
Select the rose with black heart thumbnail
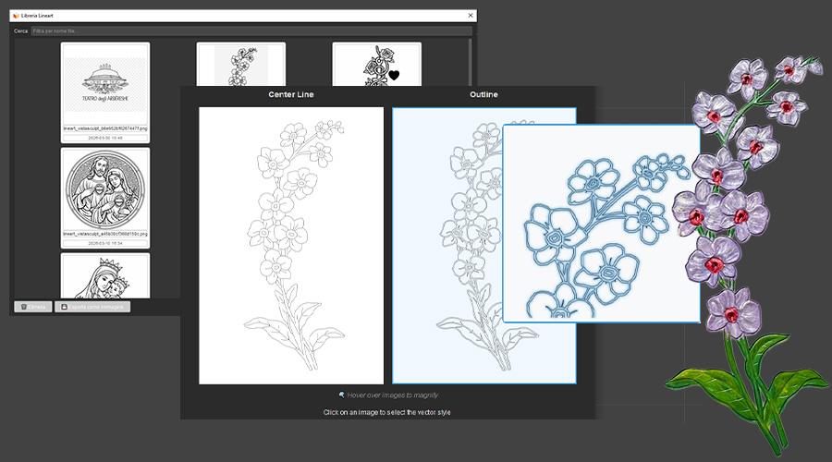click(376, 65)
